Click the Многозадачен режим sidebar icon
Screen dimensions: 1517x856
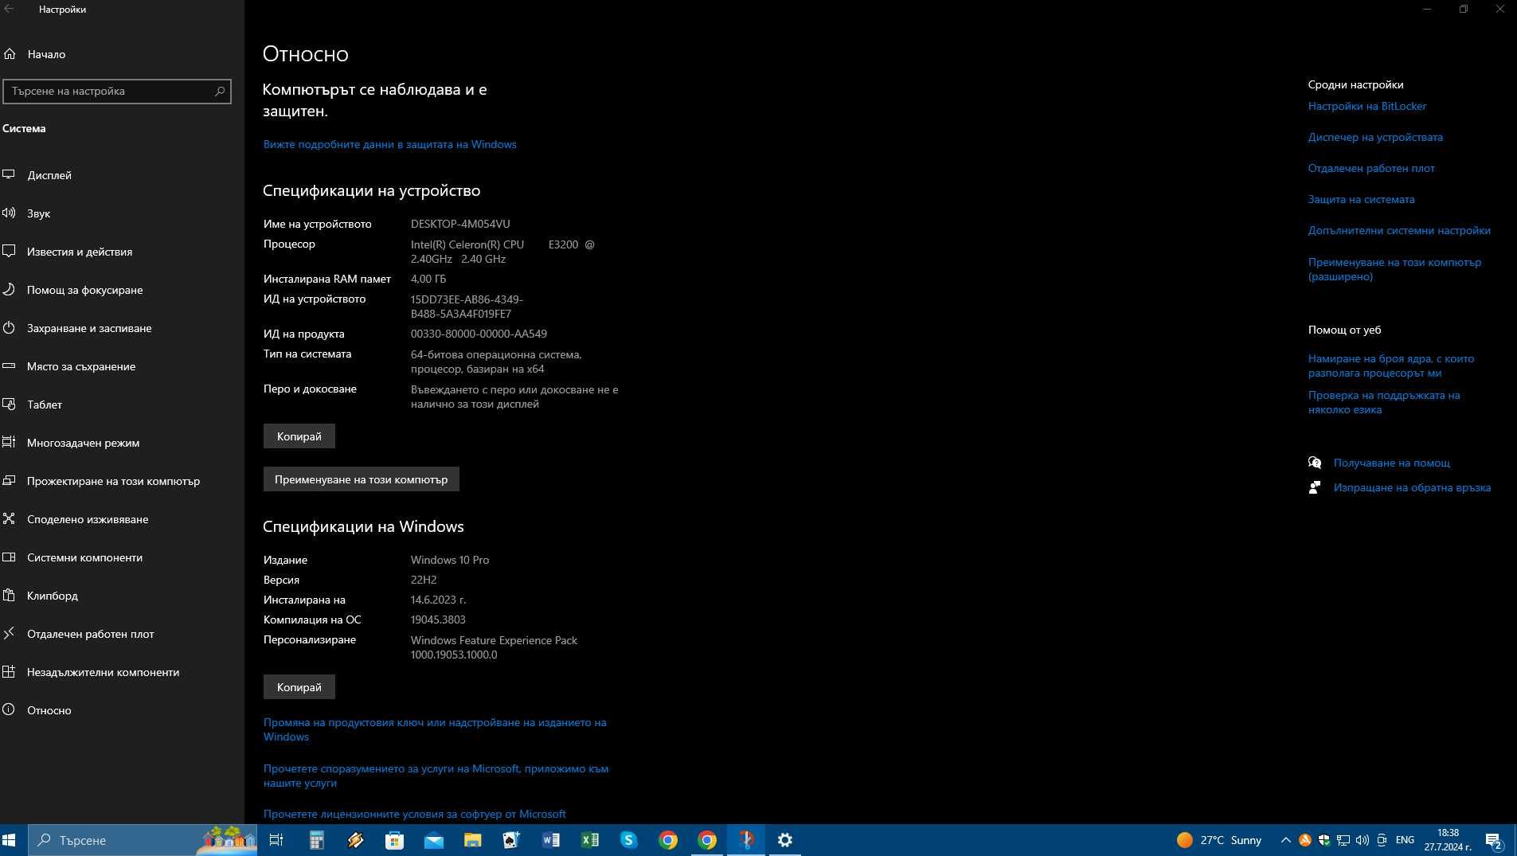click(10, 442)
